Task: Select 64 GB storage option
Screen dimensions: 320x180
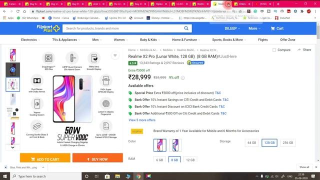Action: (251, 143)
